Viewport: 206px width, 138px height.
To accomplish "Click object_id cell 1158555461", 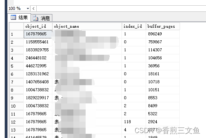I will pos(38,42).
